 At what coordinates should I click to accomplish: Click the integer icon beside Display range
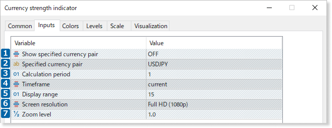point(16,94)
